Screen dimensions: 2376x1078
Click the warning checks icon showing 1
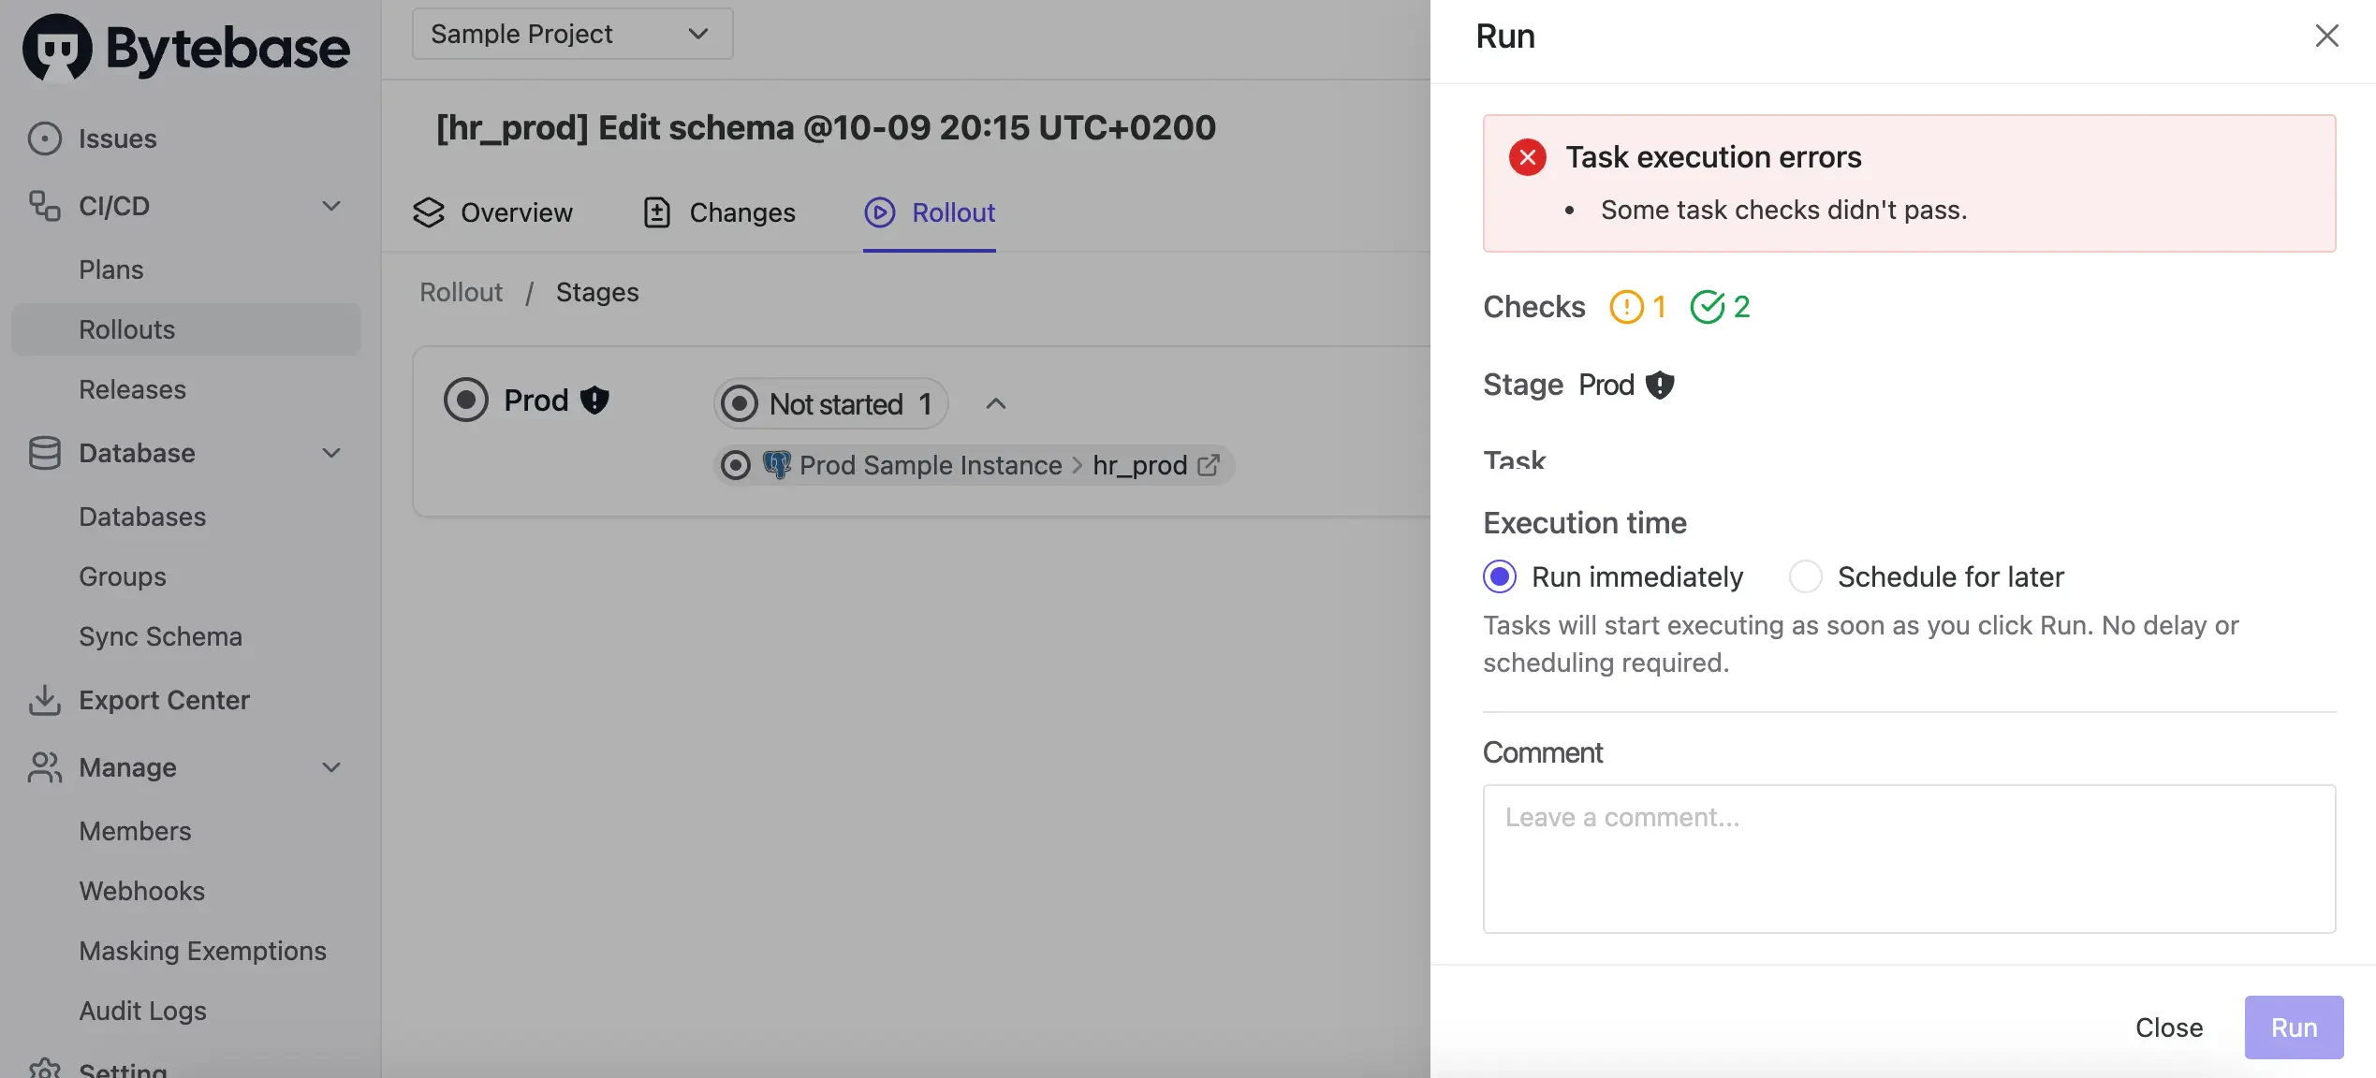point(1626,307)
